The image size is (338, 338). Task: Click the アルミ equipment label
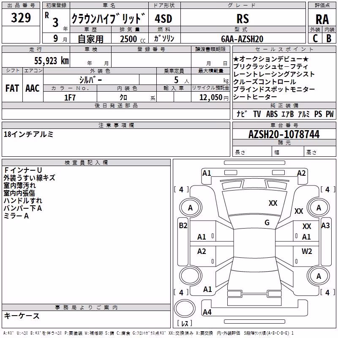pos(304,114)
